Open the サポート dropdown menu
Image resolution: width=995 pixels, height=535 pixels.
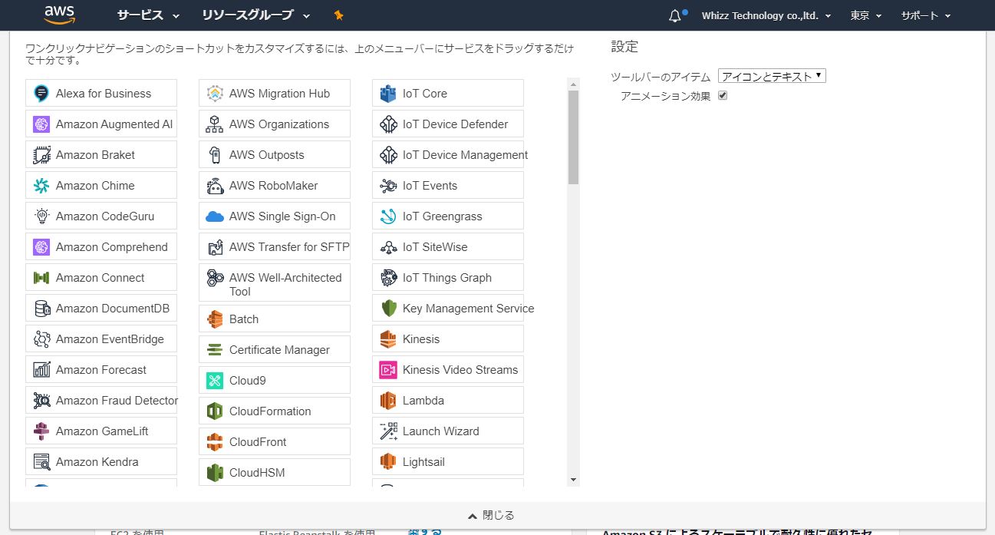tap(924, 15)
